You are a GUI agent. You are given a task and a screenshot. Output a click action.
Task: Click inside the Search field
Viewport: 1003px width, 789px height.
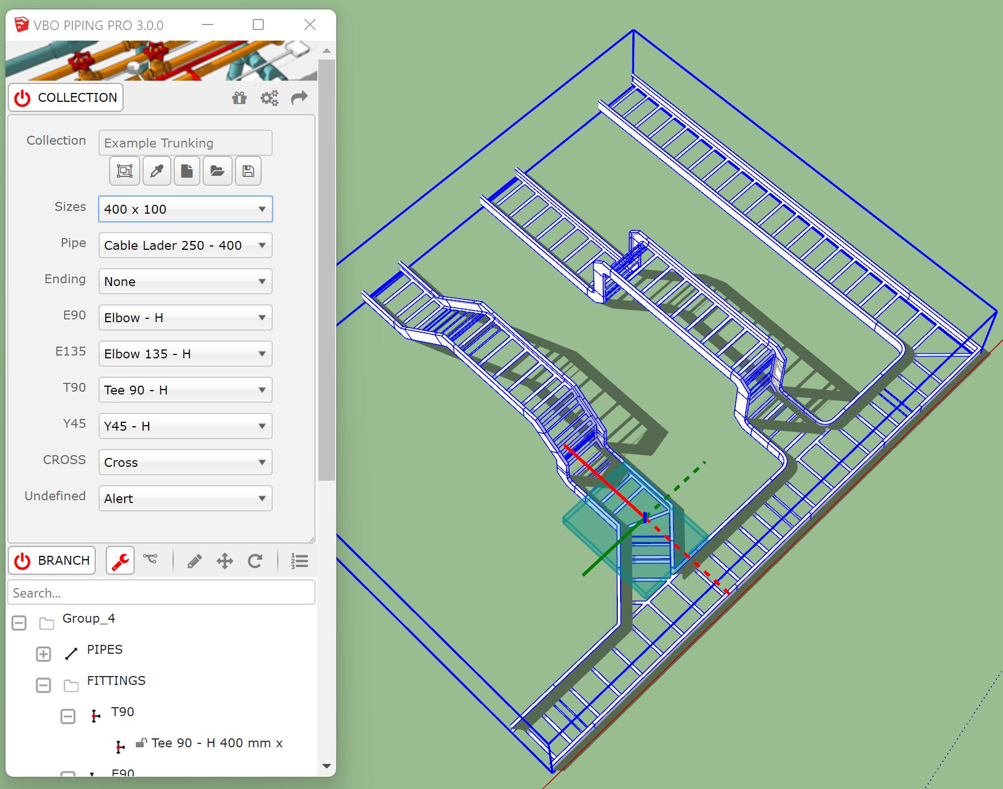[x=161, y=592]
